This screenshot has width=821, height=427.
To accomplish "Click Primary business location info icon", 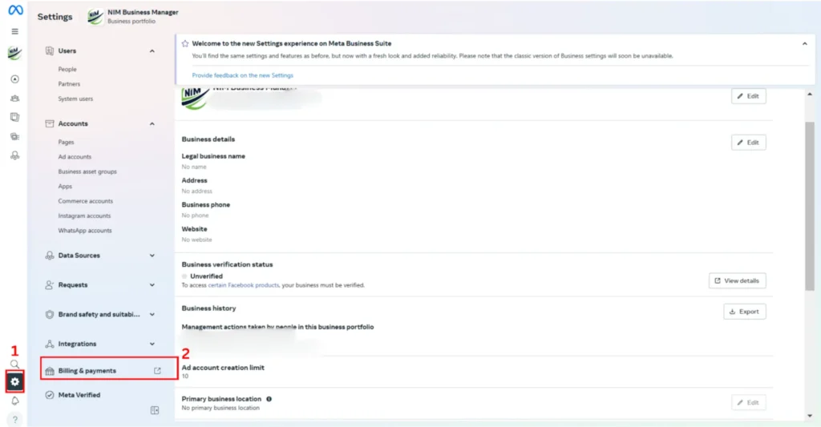I will pos(269,399).
